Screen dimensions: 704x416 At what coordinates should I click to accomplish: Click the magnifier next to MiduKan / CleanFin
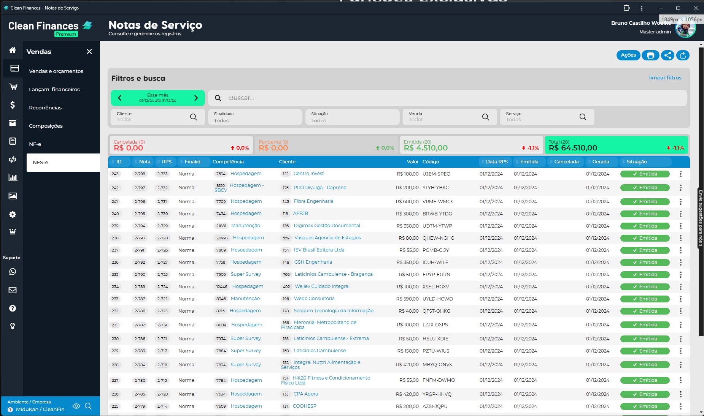pos(88,406)
